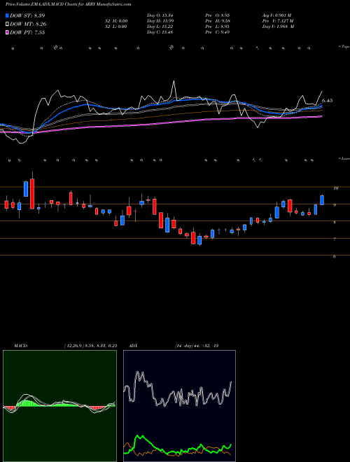Click the last blue candlestick on the right
Screen dimensions: 350x462
(x=322, y=199)
